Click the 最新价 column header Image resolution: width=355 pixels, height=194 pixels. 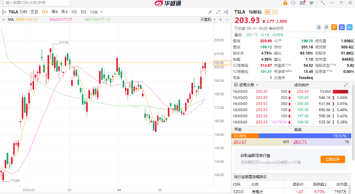pyautogui.click(x=298, y=185)
